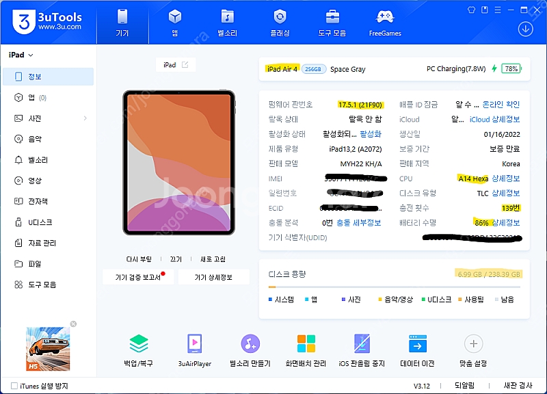Click the 3uTools logo
This screenshot has height=394, width=547.
pyautogui.click(x=47, y=22)
